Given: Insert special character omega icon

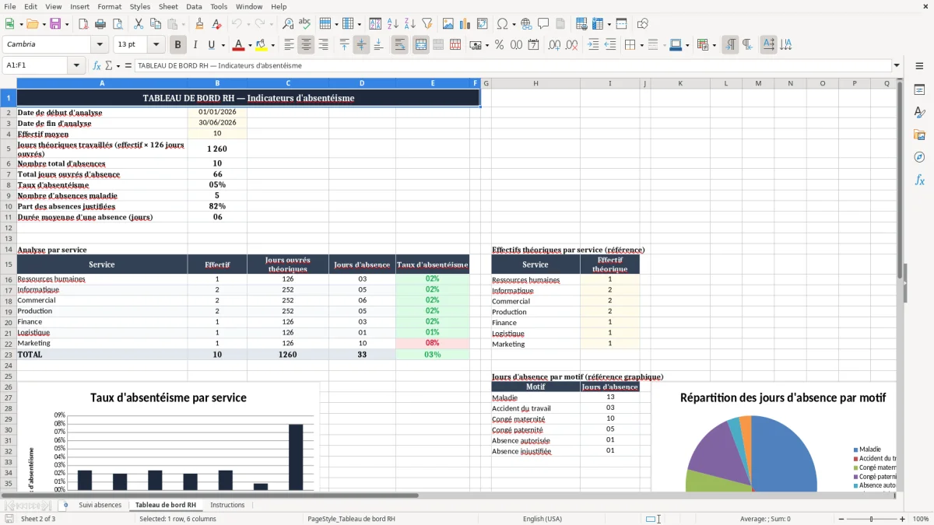Looking at the screenshot, I should tap(502, 24).
